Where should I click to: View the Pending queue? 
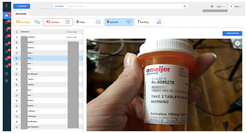click(x=150, y=22)
